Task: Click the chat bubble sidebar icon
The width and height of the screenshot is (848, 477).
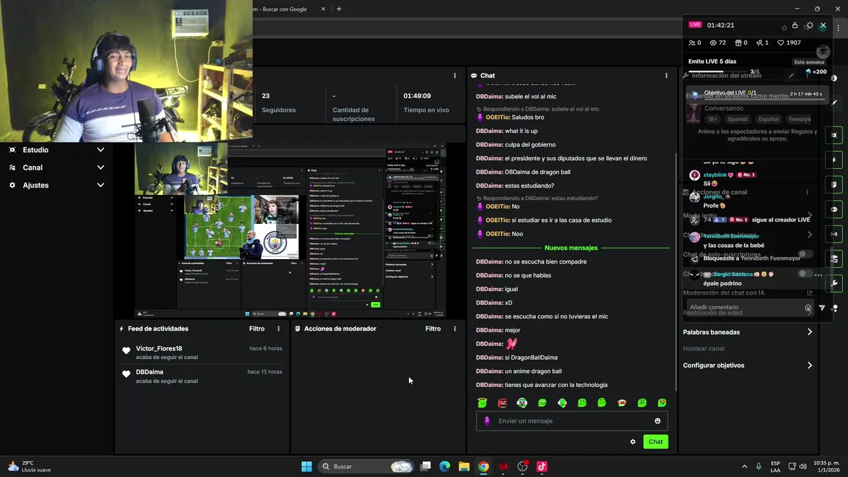Action: click(835, 209)
